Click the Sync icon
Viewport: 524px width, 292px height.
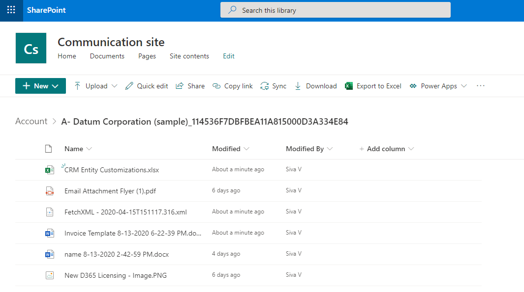(264, 86)
